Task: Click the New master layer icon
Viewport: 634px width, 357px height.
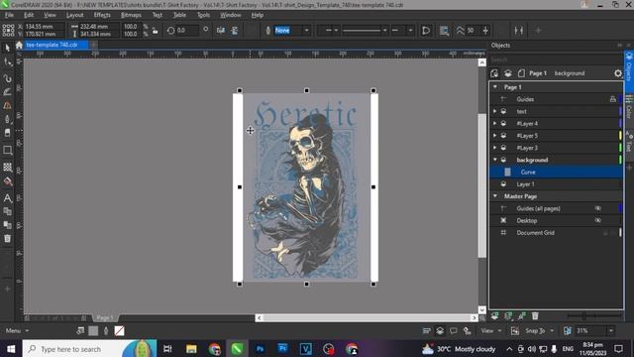Action: pos(508,316)
